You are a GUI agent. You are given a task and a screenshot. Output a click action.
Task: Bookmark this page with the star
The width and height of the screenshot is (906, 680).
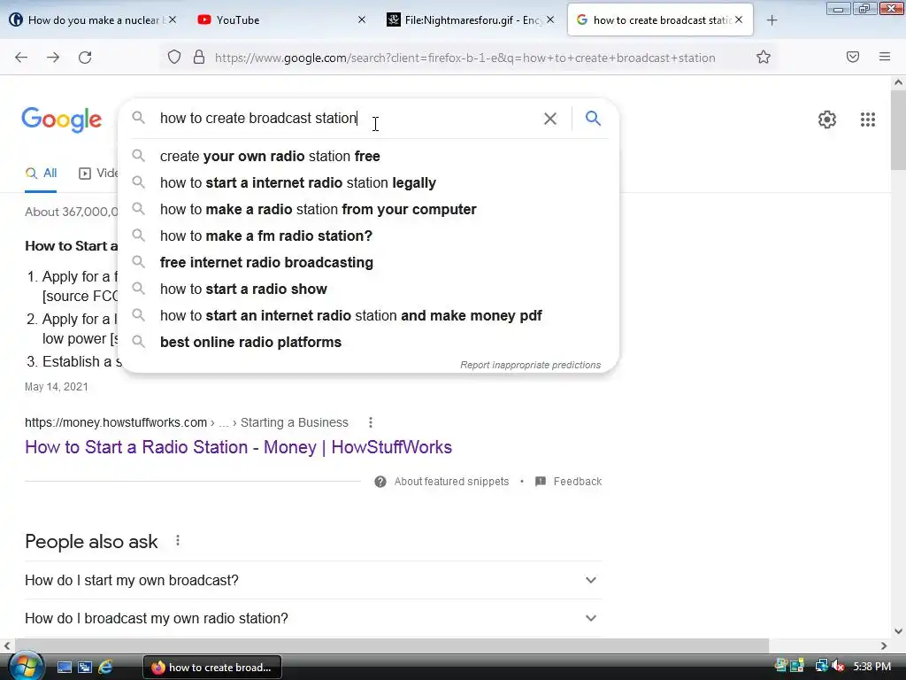click(764, 58)
